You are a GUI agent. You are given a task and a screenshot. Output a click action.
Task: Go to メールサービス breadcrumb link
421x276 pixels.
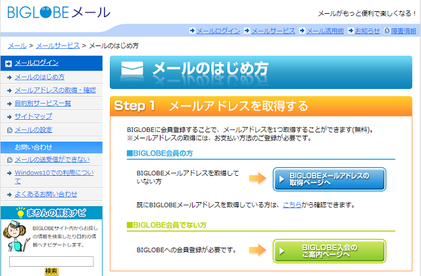[57, 45]
